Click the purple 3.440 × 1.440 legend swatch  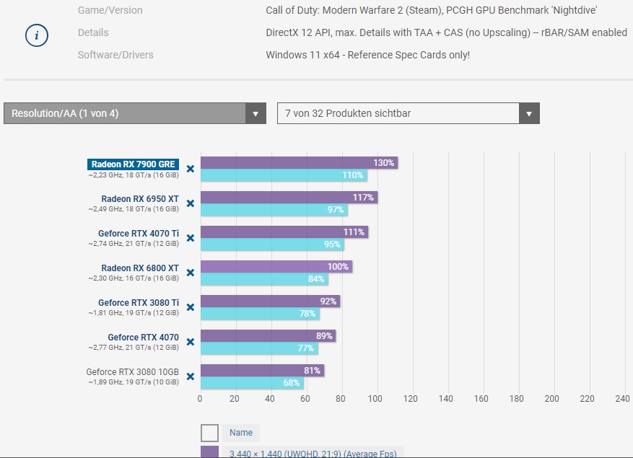pyautogui.click(x=209, y=452)
